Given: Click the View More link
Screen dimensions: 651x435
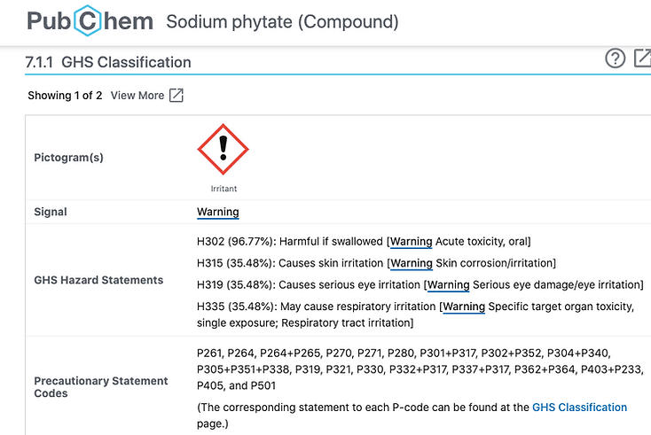Looking at the screenshot, I should coord(137,96).
